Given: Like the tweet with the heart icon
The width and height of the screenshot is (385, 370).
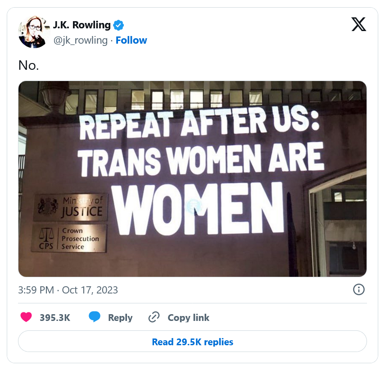Looking at the screenshot, I should click(26, 317).
